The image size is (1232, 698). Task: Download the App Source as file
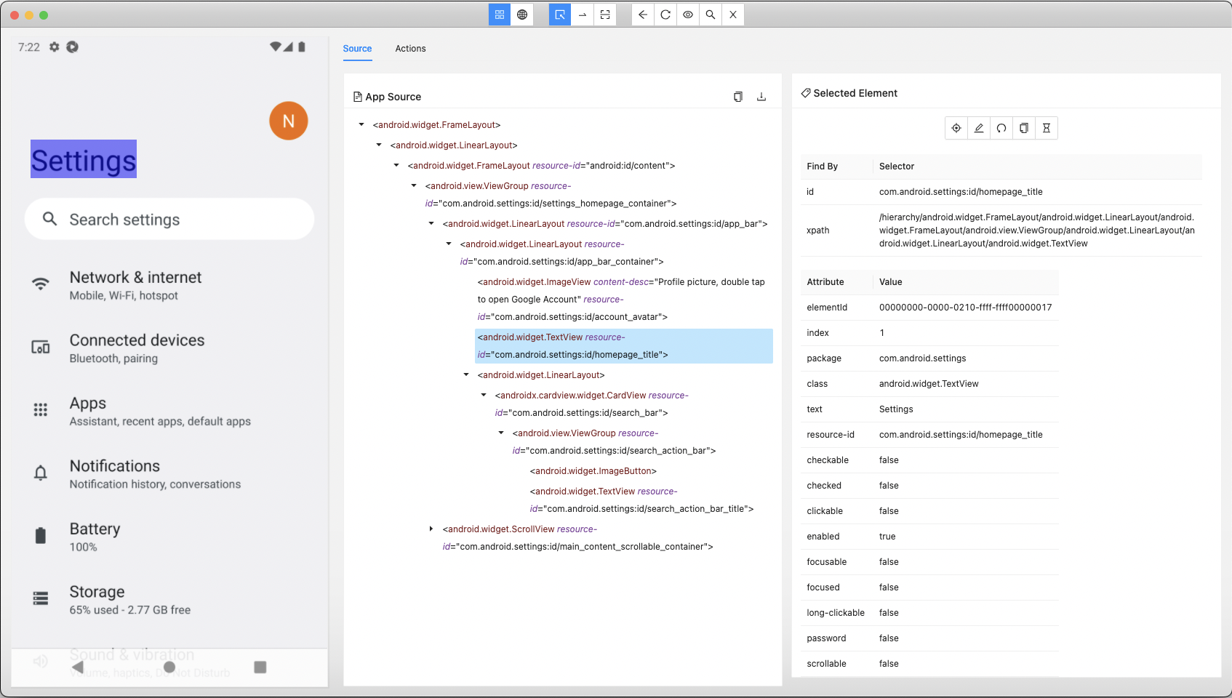point(761,97)
